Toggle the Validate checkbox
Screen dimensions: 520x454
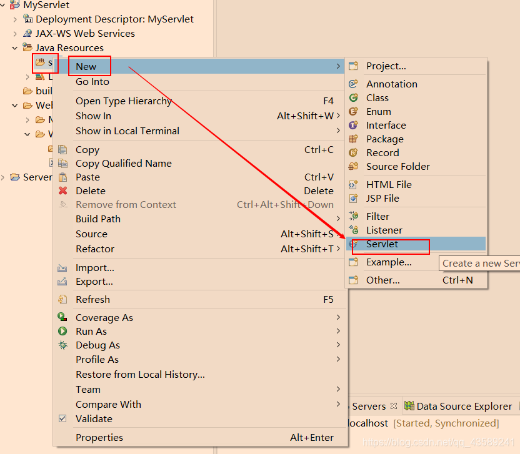pyautogui.click(x=62, y=418)
